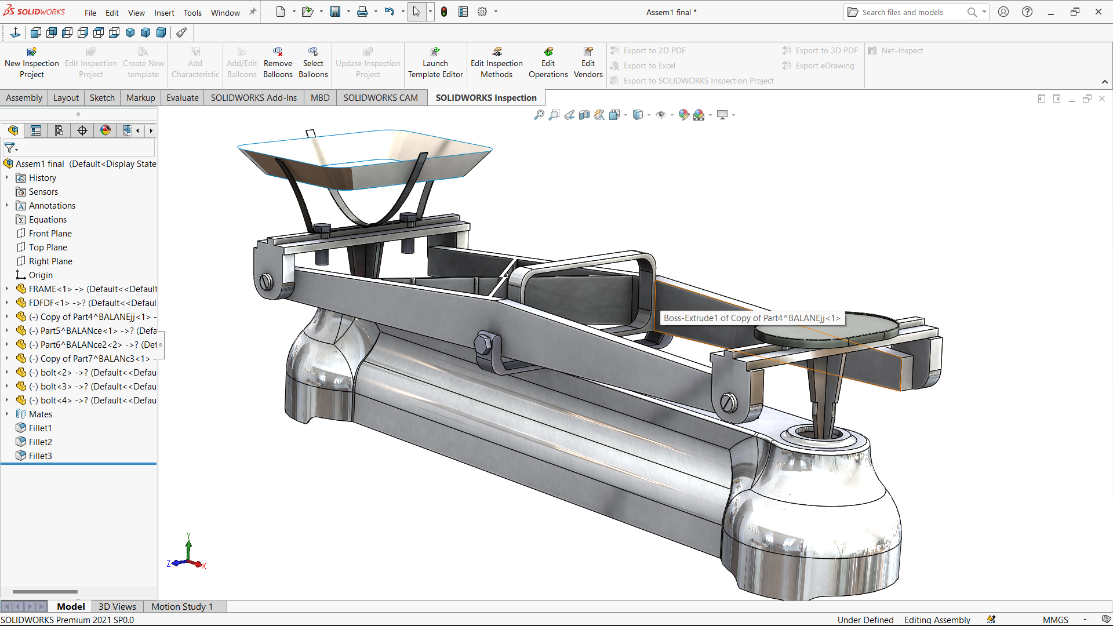The height and width of the screenshot is (626, 1113).
Task: Click Launch Template Editor button
Action: (x=435, y=63)
